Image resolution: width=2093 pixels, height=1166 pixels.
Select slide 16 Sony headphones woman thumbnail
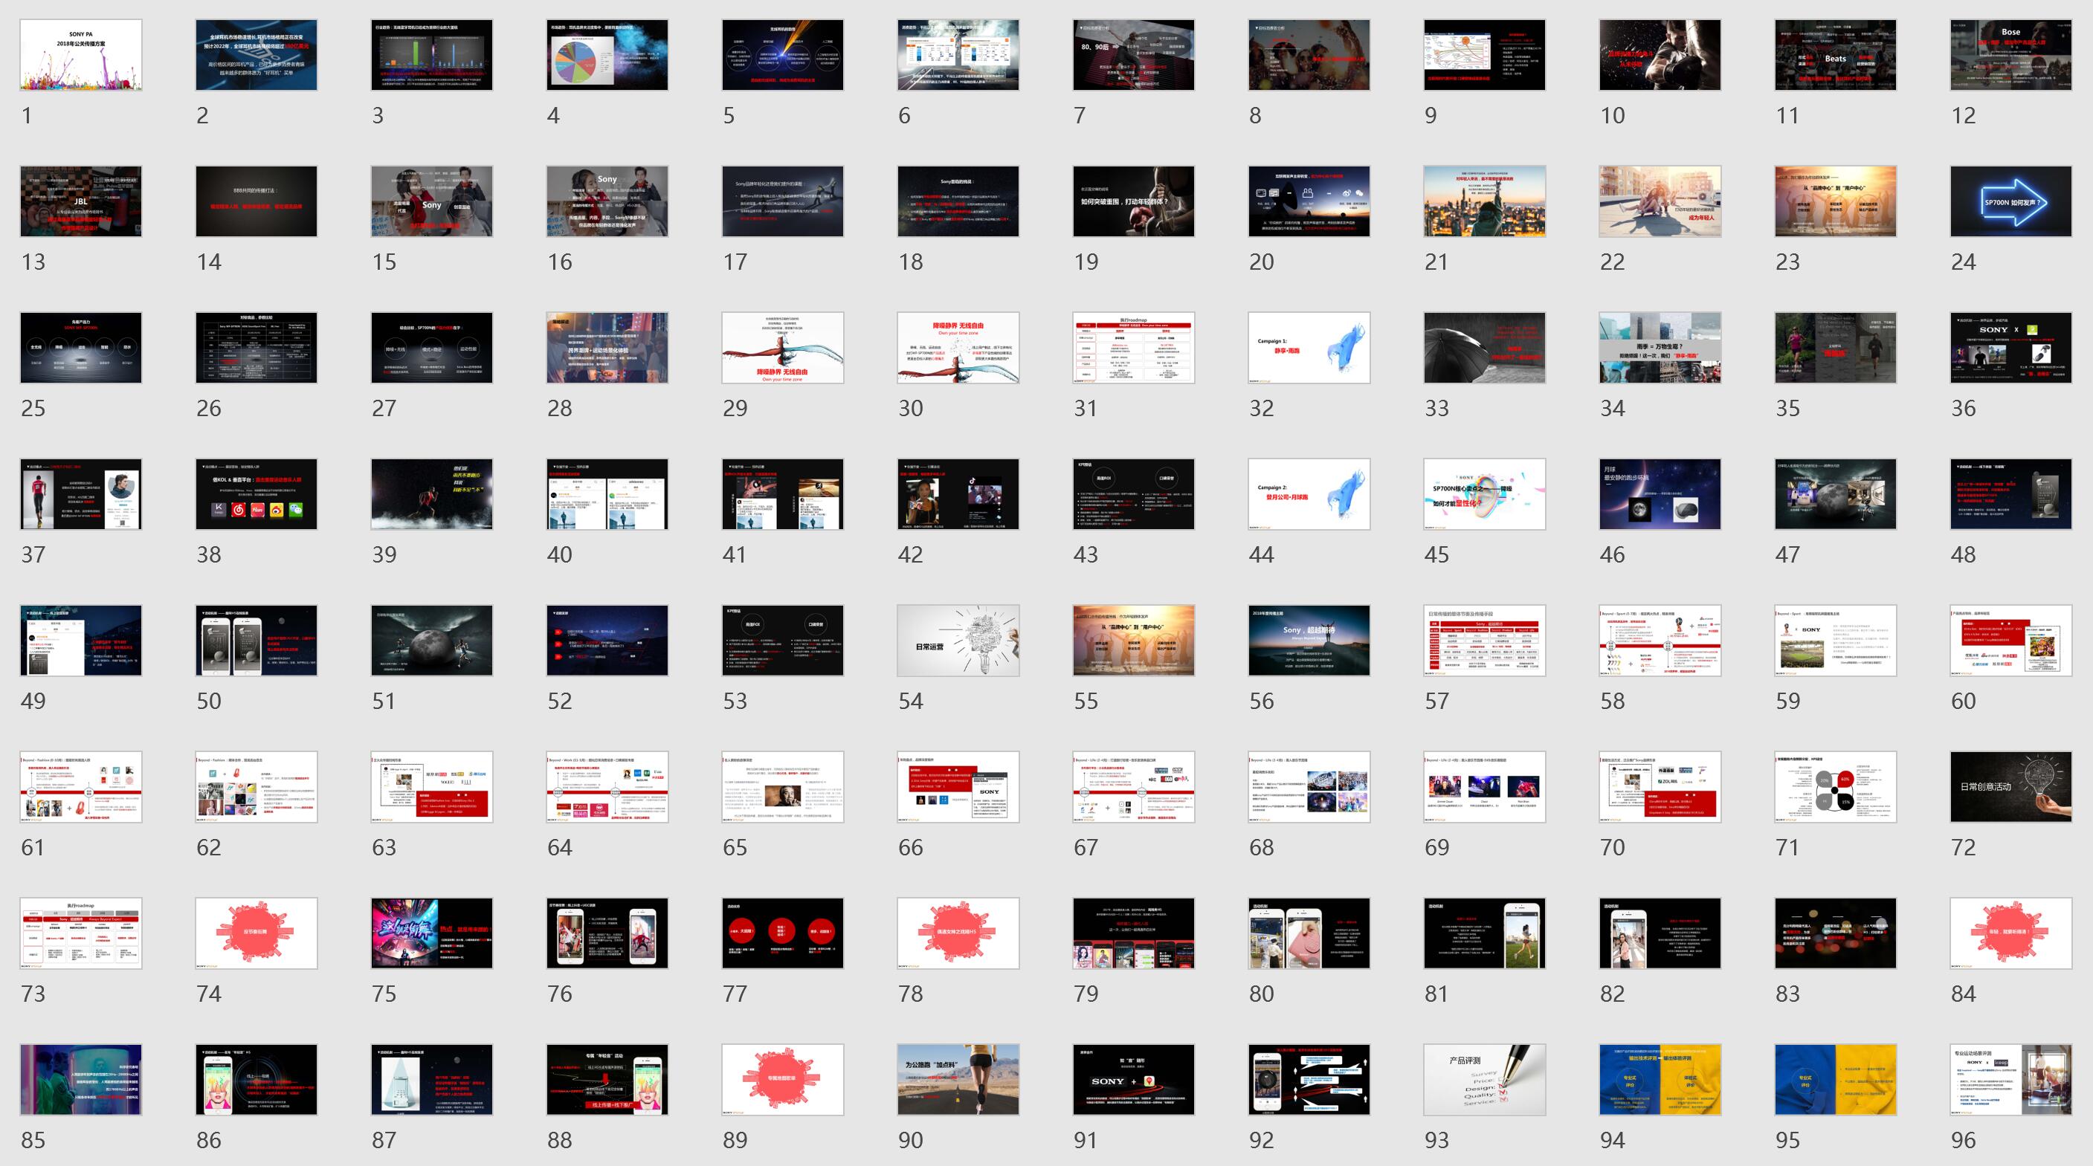607,201
